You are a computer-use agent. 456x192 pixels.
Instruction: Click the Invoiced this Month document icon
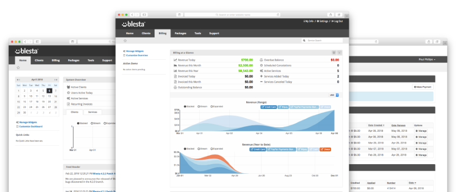(175, 82)
